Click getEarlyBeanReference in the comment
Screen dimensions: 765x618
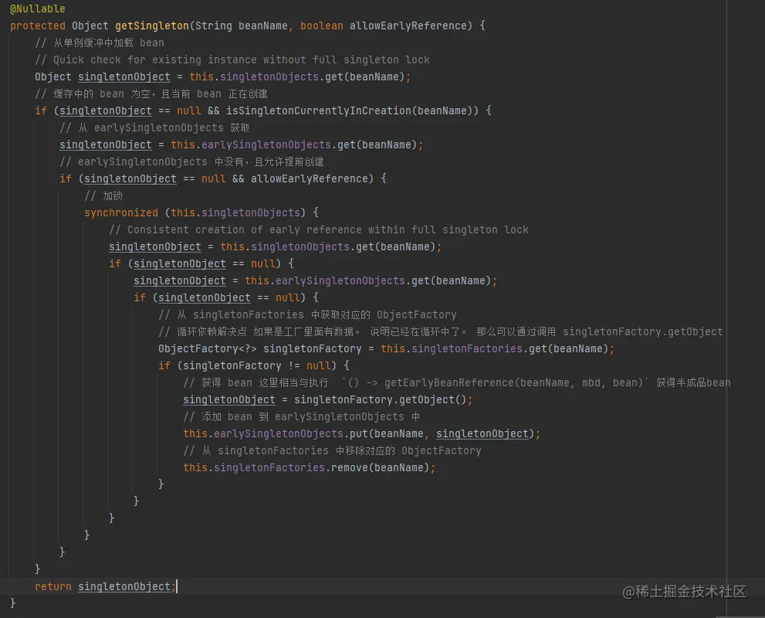click(x=449, y=382)
